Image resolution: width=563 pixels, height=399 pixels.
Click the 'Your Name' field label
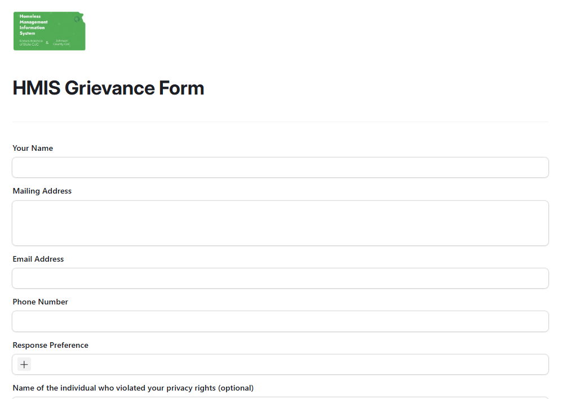[33, 149]
